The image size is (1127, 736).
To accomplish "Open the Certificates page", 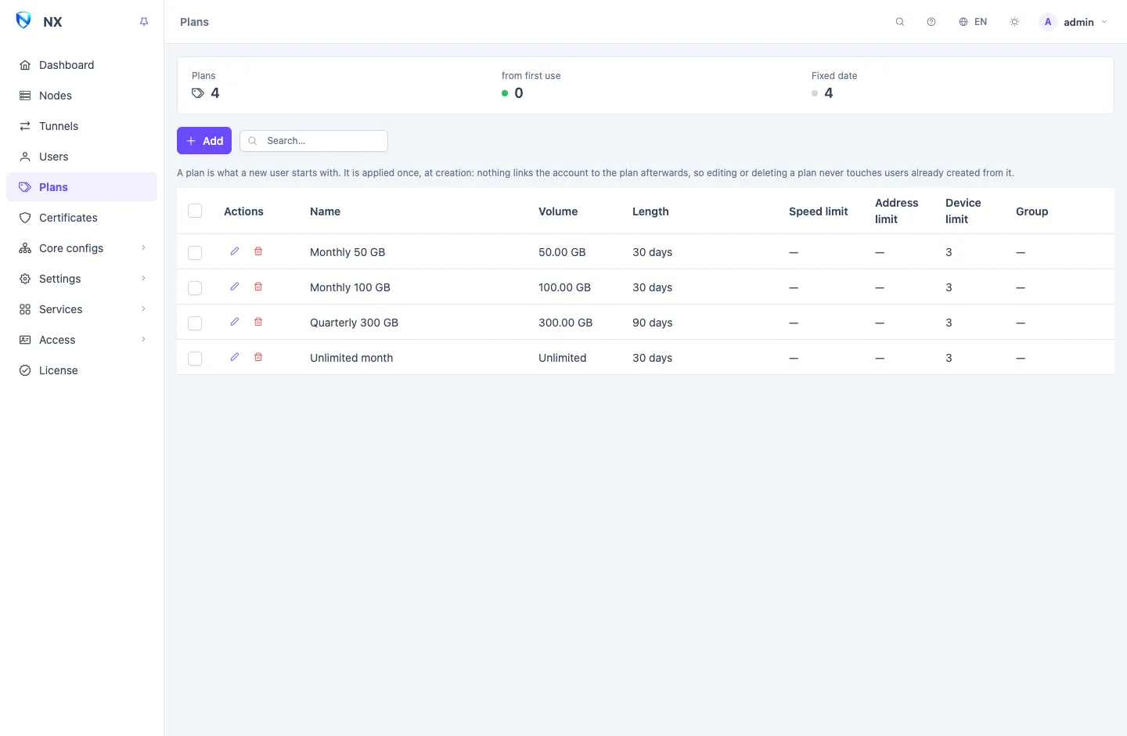I will pyautogui.click(x=82, y=218).
